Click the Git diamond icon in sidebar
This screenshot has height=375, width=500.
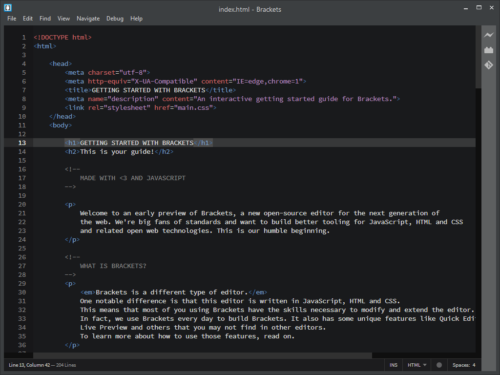coord(488,65)
